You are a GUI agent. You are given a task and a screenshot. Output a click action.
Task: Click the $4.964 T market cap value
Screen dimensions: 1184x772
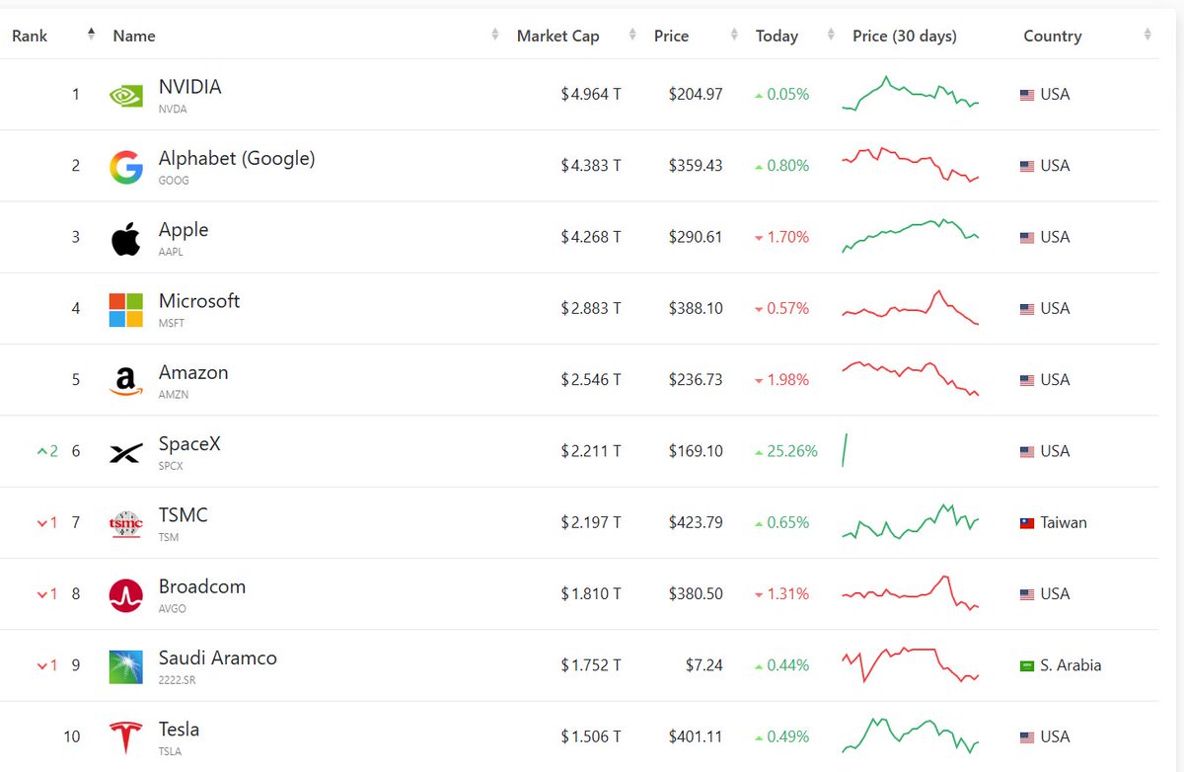click(591, 95)
